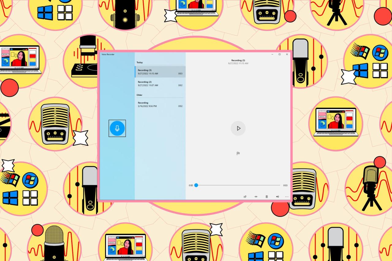Select the Recording (3) list entry
392x261 pixels.
160,72
